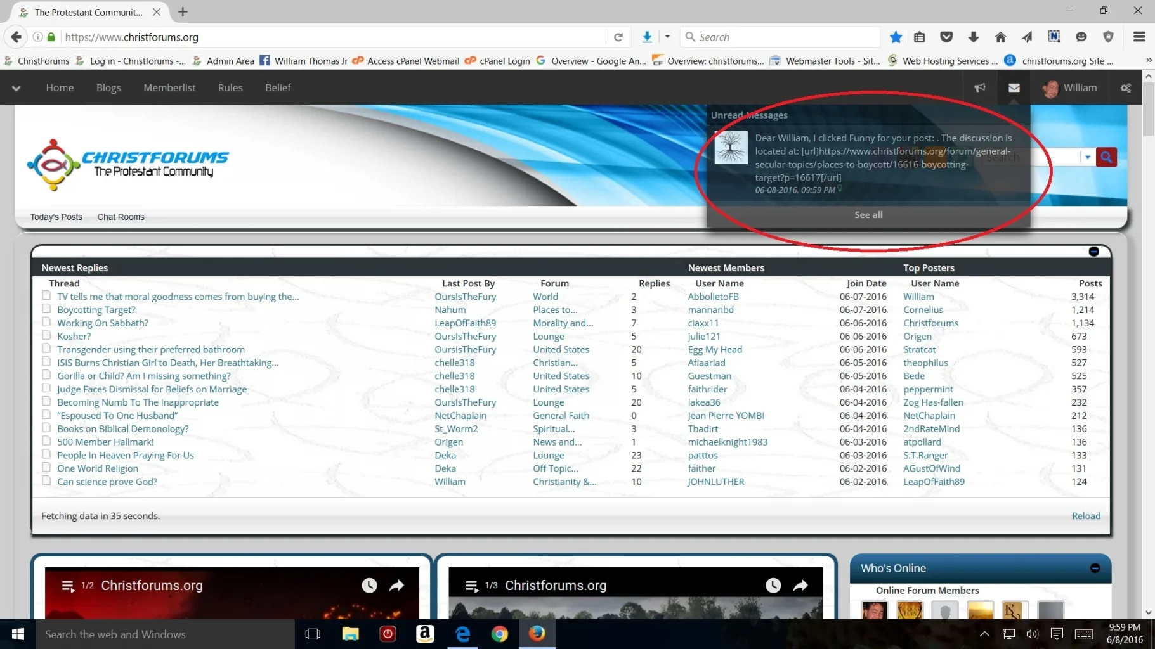Open the OneNote clipper toolbar icon
Image resolution: width=1155 pixels, height=649 pixels.
tap(1054, 37)
